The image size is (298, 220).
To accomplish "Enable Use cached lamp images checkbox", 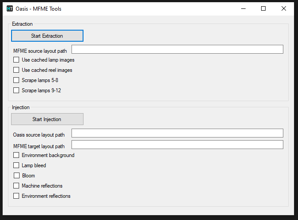I will (x=16, y=60).
